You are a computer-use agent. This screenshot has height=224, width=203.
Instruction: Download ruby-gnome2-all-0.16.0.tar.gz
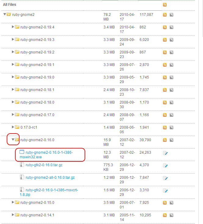(50, 178)
